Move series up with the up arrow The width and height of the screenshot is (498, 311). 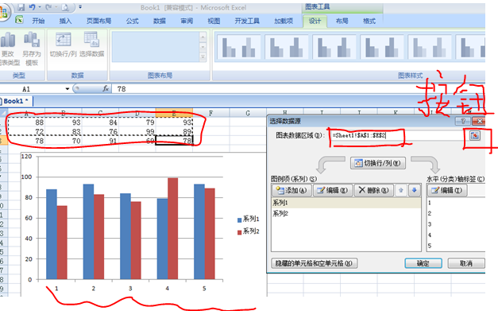click(x=401, y=190)
